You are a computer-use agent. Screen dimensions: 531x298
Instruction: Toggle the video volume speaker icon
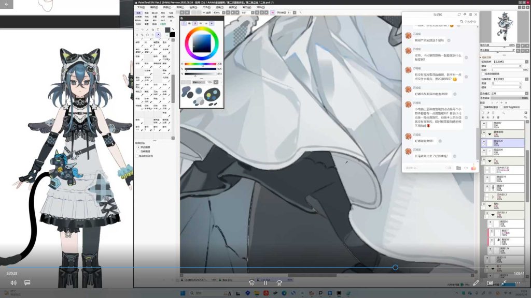(x=13, y=283)
